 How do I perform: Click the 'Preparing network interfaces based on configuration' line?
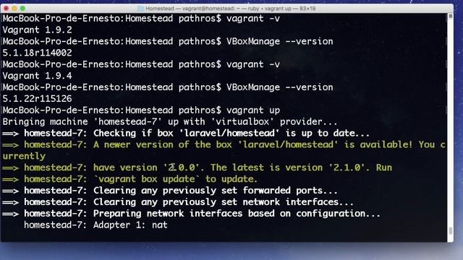(x=191, y=214)
